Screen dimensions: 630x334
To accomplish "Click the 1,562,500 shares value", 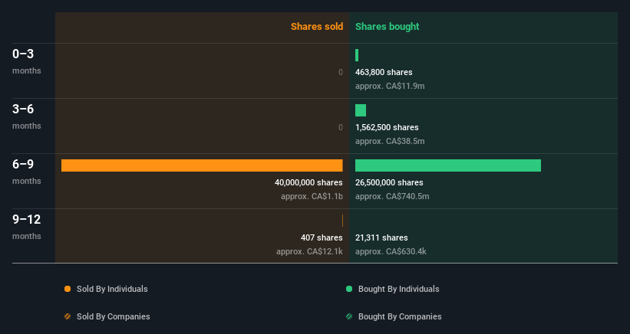I will click(x=387, y=127).
